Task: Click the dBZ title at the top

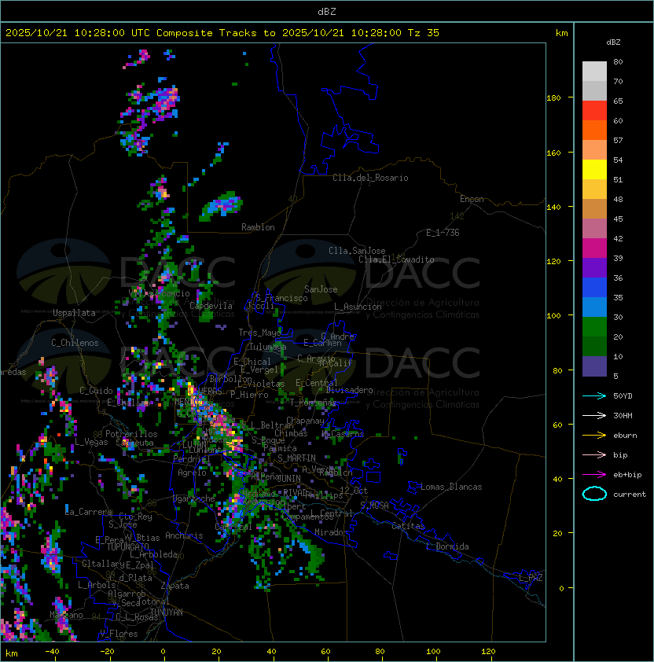Action: click(x=327, y=11)
